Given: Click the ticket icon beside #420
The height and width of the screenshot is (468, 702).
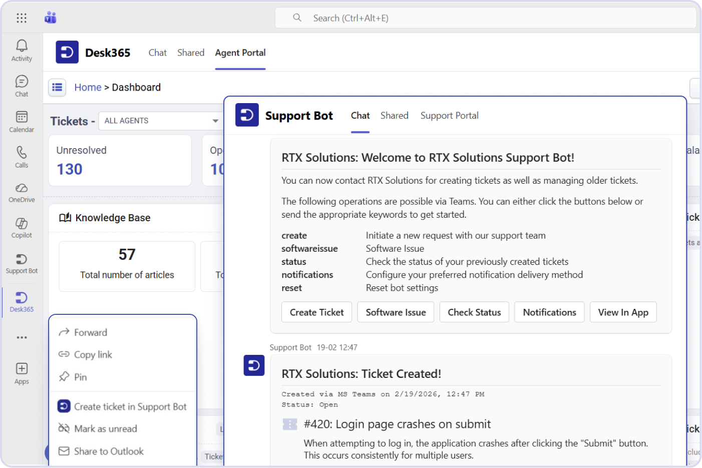Looking at the screenshot, I should pos(290,424).
